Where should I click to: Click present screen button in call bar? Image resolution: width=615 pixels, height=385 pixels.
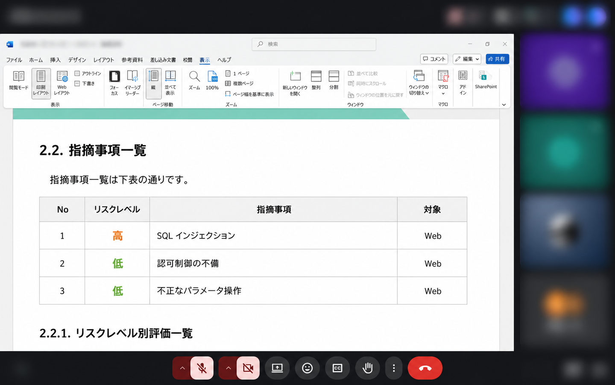point(277,368)
